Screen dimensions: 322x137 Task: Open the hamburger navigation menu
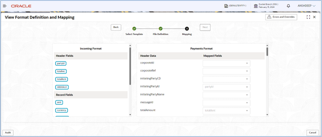5,6
